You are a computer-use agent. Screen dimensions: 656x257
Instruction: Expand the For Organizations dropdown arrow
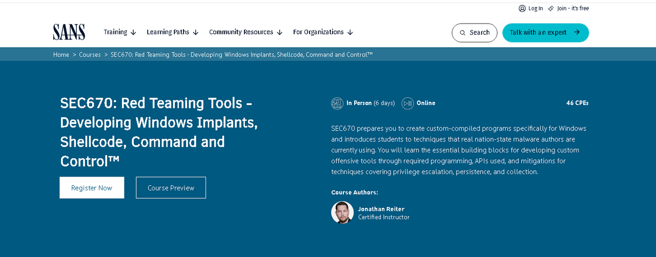click(x=350, y=32)
